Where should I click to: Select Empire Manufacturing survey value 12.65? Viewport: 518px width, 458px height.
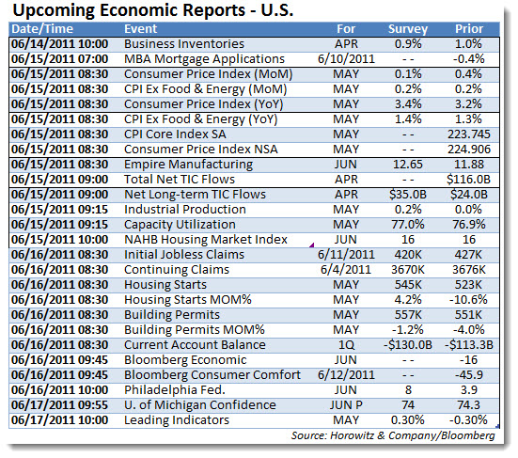pos(408,165)
